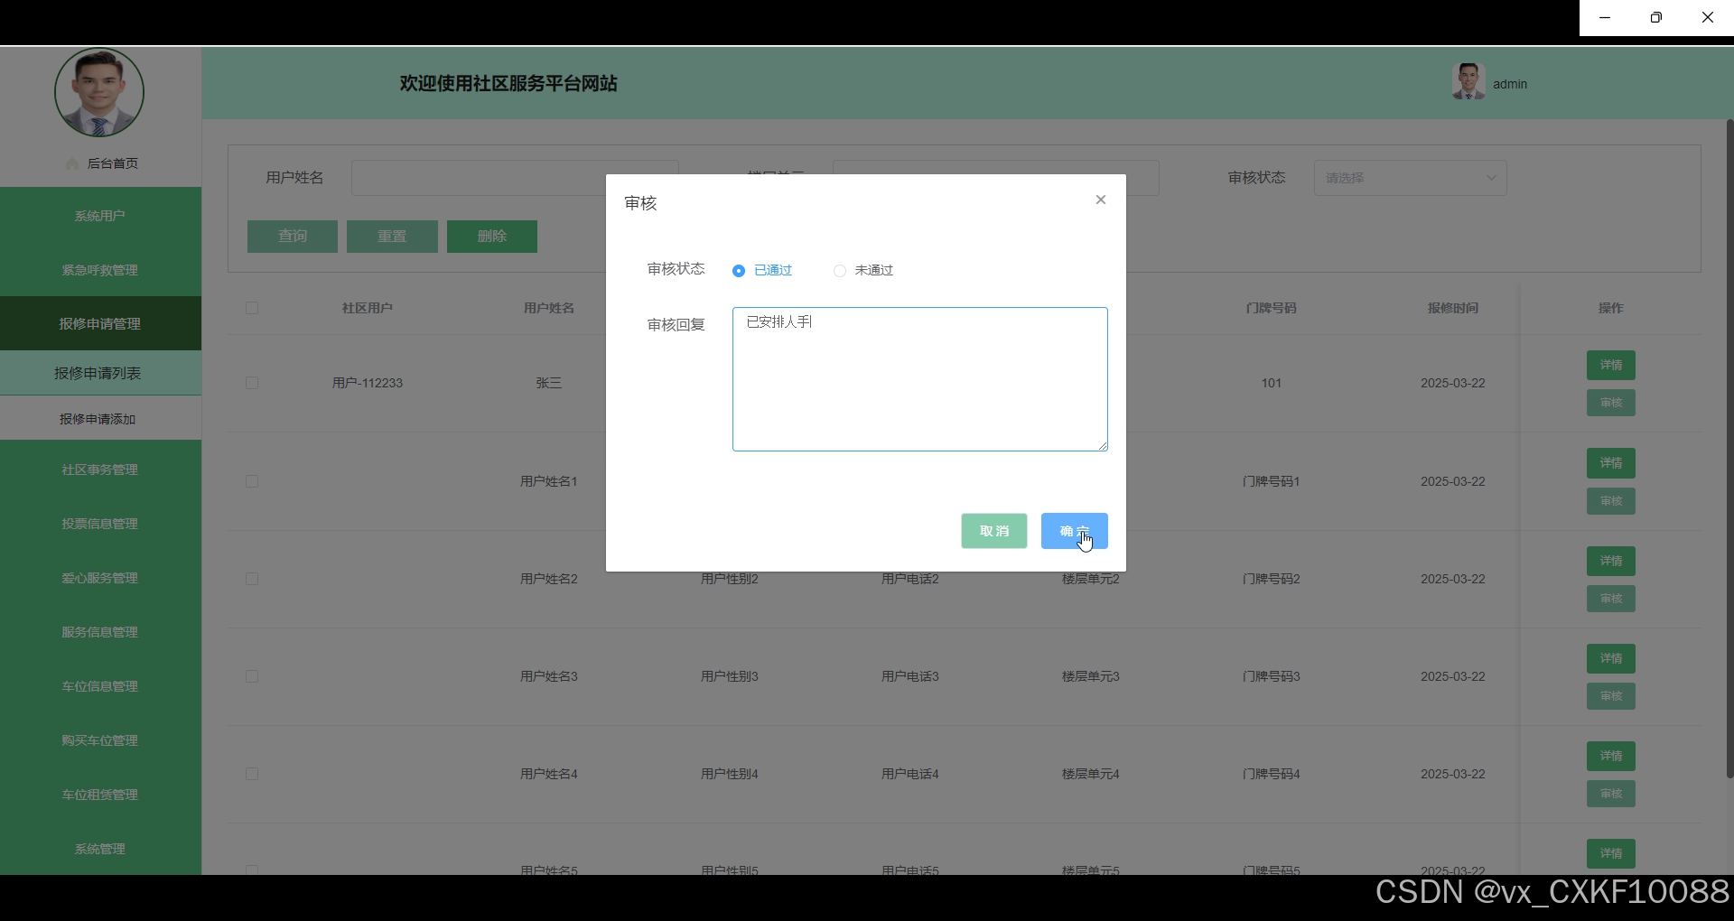This screenshot has width=1734, height=921.
Task: Expand the 系统管理 sidebar menu
Action: coord(100,849)
